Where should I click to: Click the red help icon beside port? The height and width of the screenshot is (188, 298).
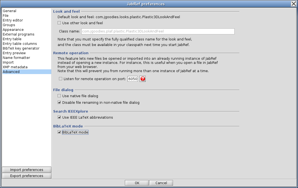[143, 79]
